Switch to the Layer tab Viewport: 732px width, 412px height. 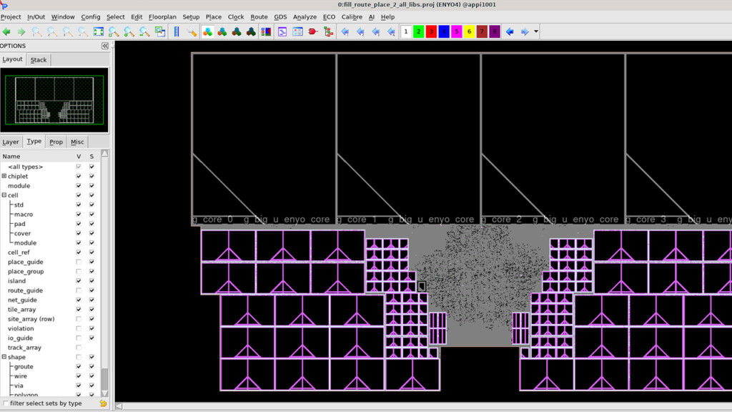point(11,142)
